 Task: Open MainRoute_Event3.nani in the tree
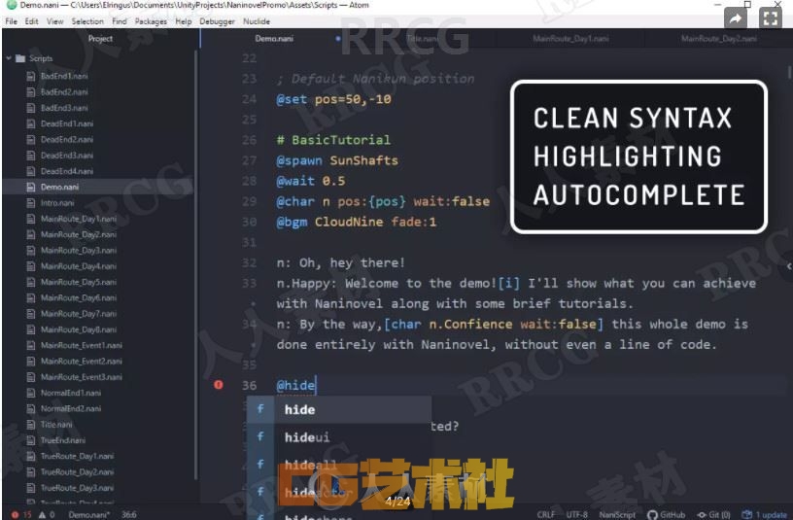pos(81,377)
